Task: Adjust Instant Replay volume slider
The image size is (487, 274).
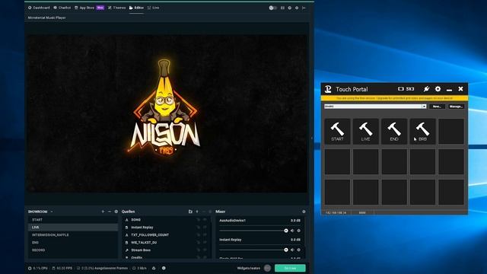Action: (253, 250)
